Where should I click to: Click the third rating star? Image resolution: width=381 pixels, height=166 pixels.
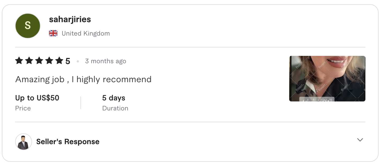tap(39, 61)
